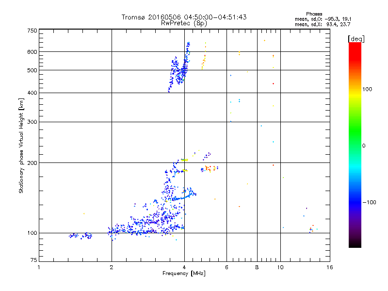Click the "[deg]" unit label above the color bar

coord(356,39)
